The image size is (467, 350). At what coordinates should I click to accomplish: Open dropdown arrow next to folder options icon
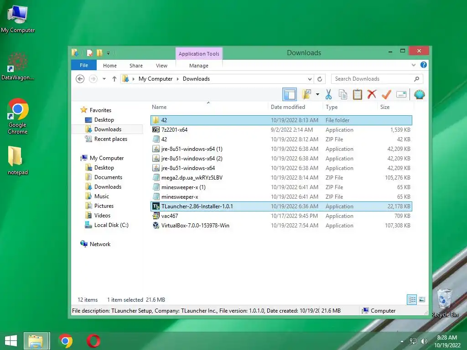click(x=317, y=95)
